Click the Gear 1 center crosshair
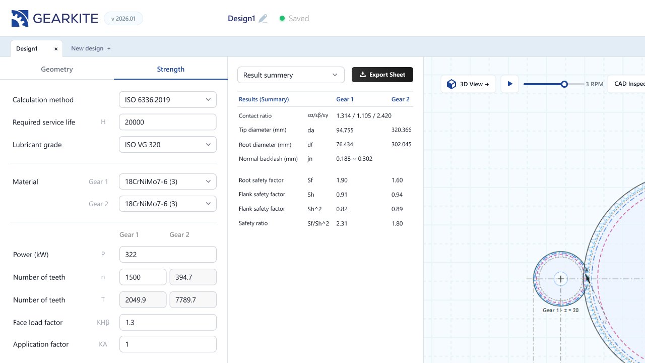 point(560,278)
